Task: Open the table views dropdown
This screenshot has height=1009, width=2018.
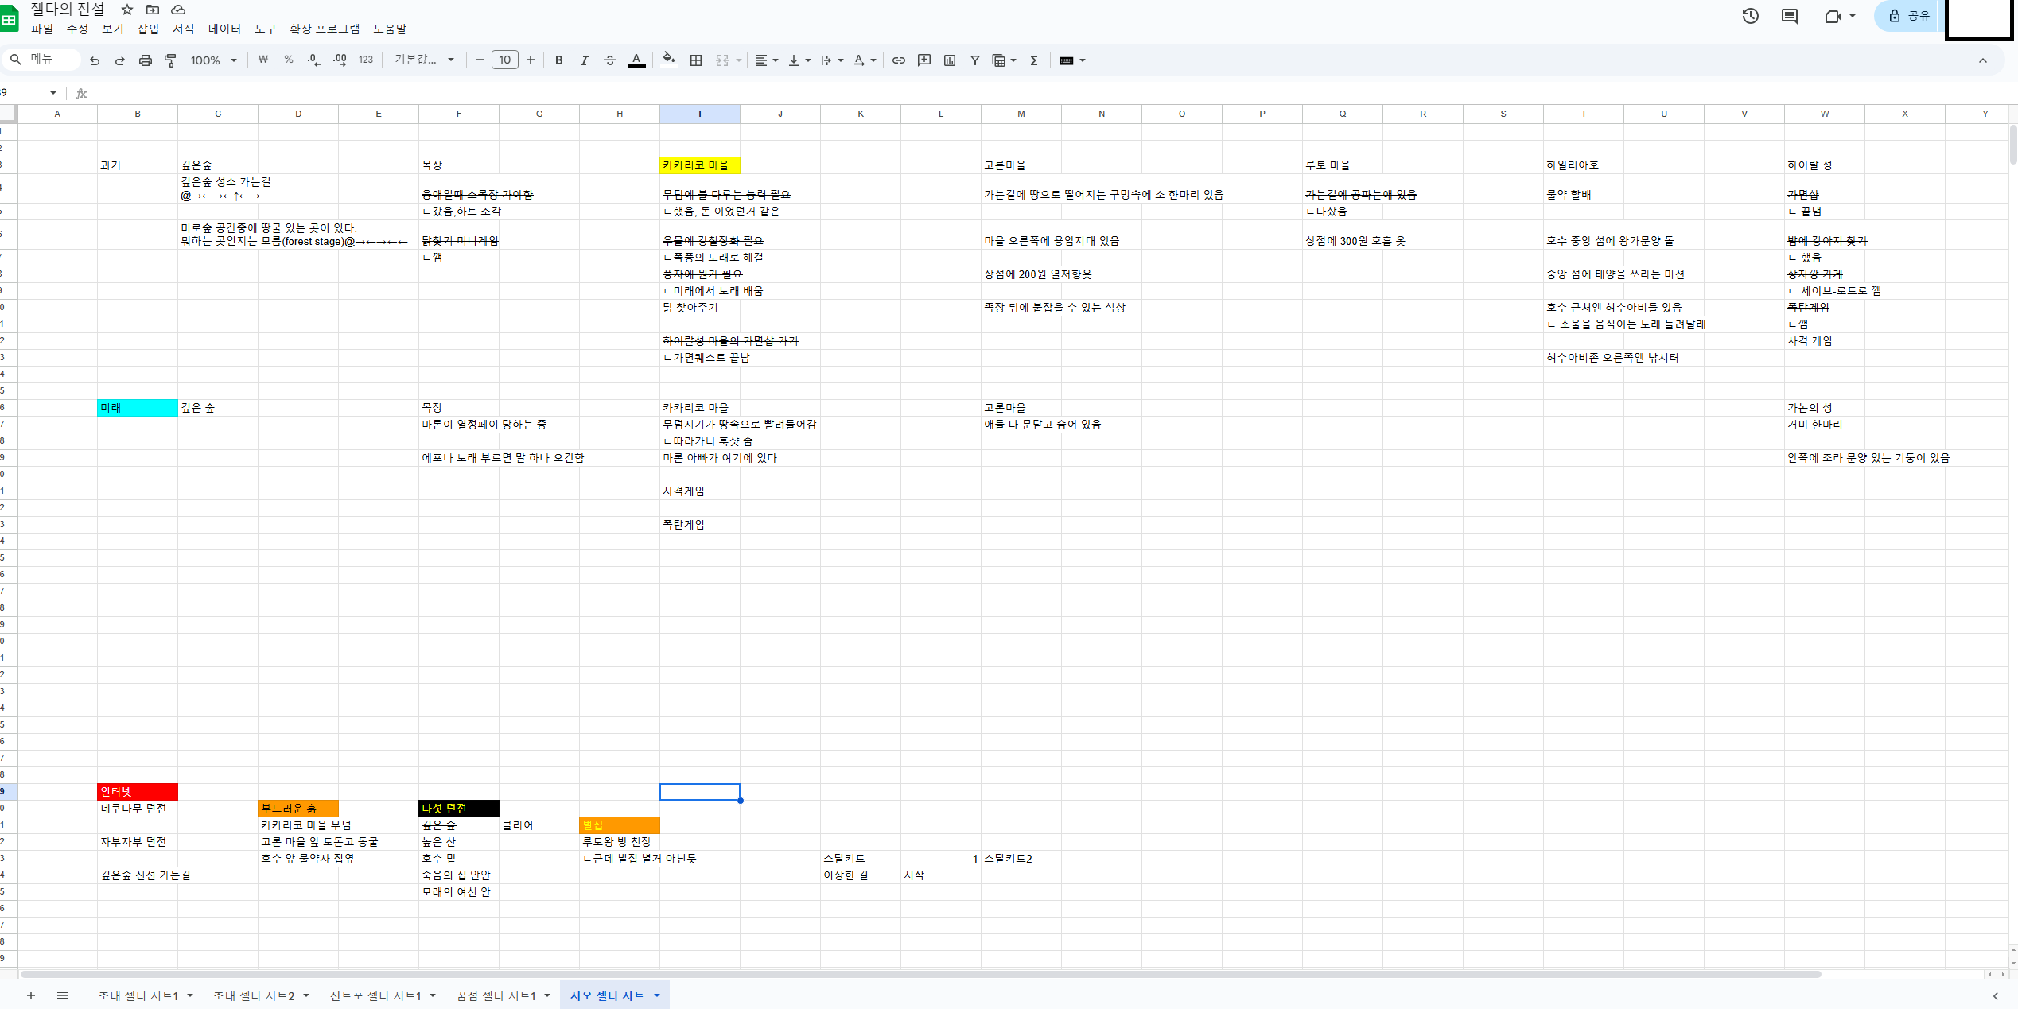Action: [1005, 60]
